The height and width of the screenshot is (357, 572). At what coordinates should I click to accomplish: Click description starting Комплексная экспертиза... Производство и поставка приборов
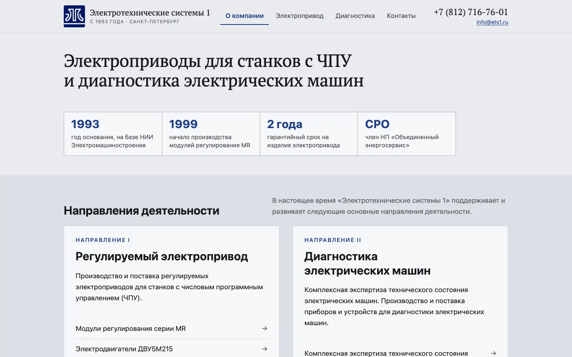point(394,306)
